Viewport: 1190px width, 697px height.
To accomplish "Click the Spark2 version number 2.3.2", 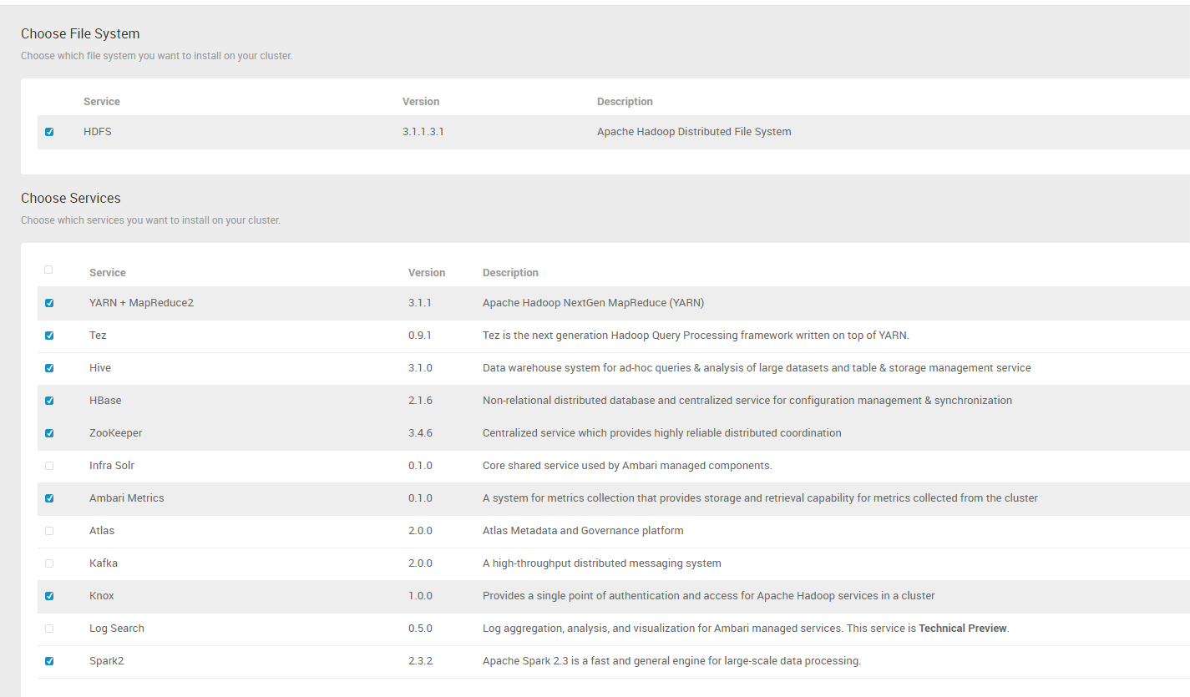I will [x=420, y=661].
